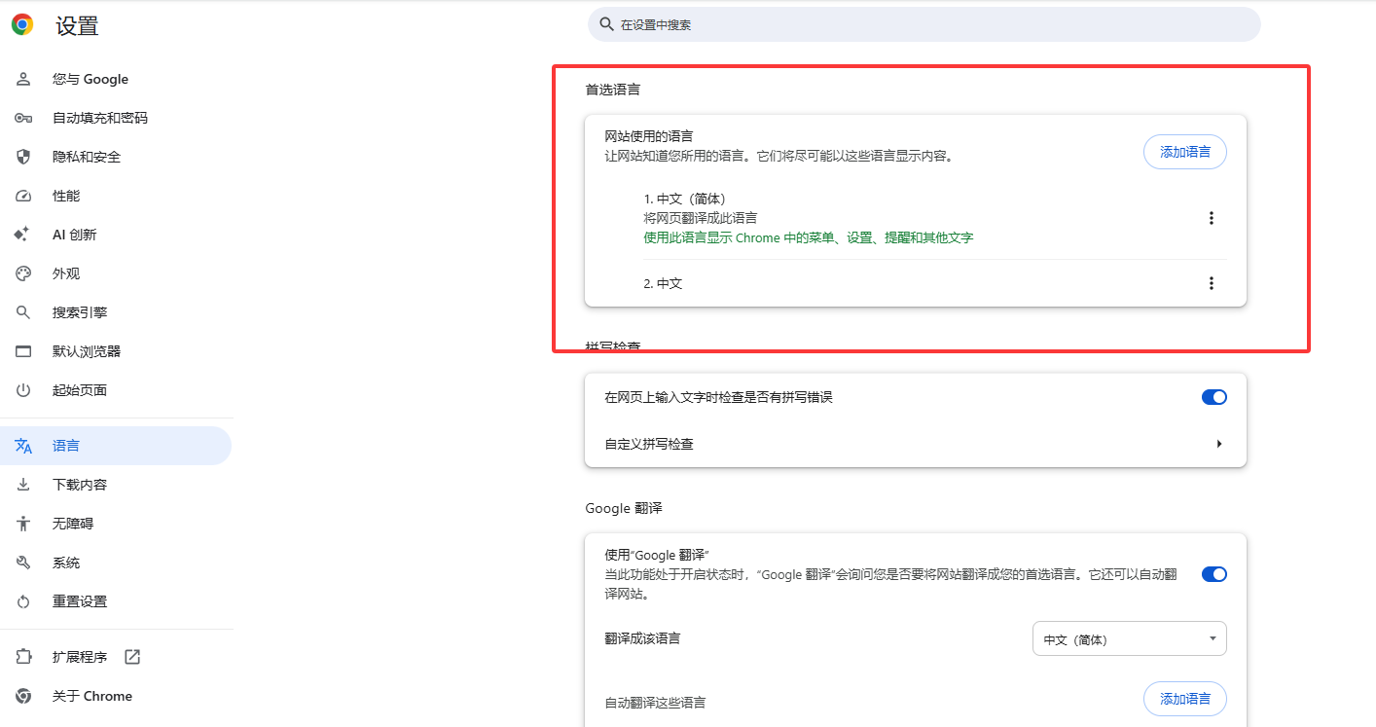The image size is (1376, 727).
Task: Click the accessibility icon for 无障碍
Action: 23,524
